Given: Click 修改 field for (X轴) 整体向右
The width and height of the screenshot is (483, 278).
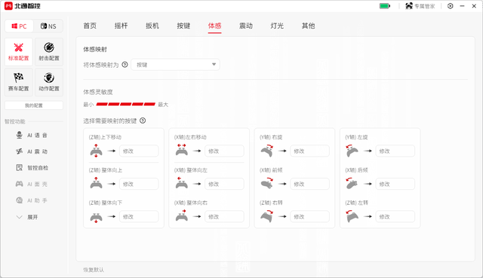Looking at the screenshot, I should 224,216.
